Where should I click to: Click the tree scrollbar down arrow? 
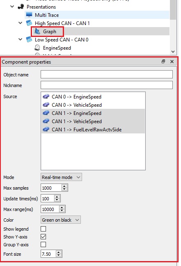click(173, 52)
